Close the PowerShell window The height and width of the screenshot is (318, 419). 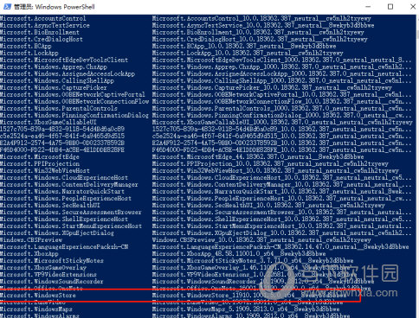point(413,7)
